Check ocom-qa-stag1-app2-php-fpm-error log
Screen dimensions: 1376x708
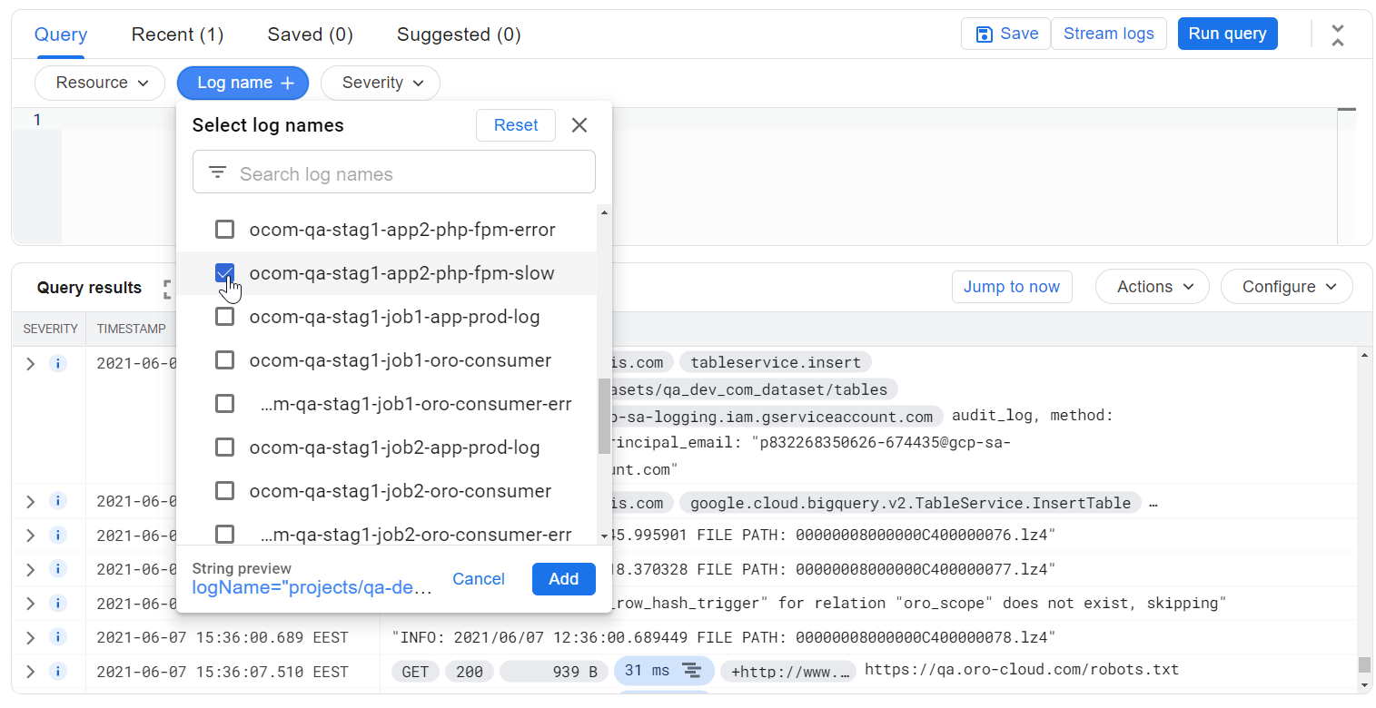224,230
